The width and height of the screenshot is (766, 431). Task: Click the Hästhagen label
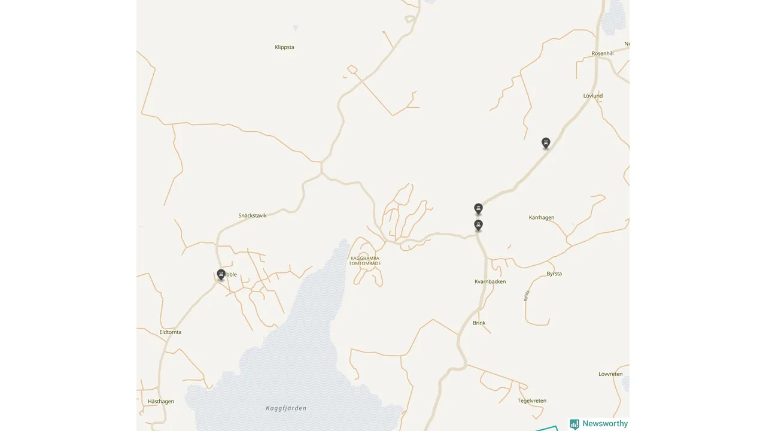point(161,402)
